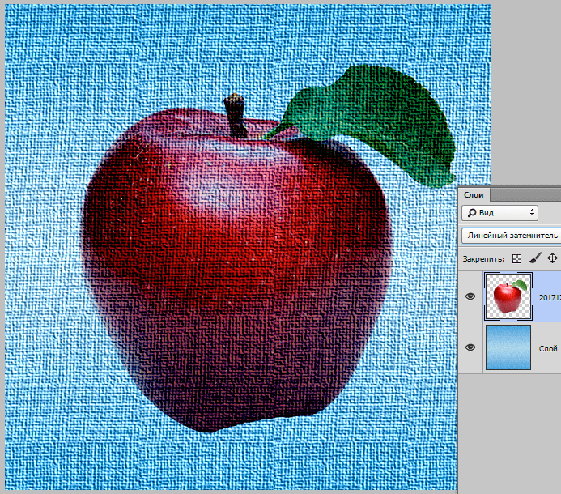Lock layer position with move icon
The height and width of the screenshot is (494, 561).
click(552, 258)
